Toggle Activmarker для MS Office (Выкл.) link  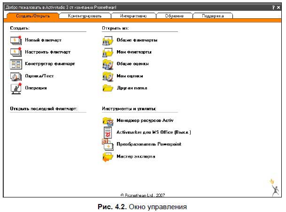pyautogui.click(x=154, y=132)
